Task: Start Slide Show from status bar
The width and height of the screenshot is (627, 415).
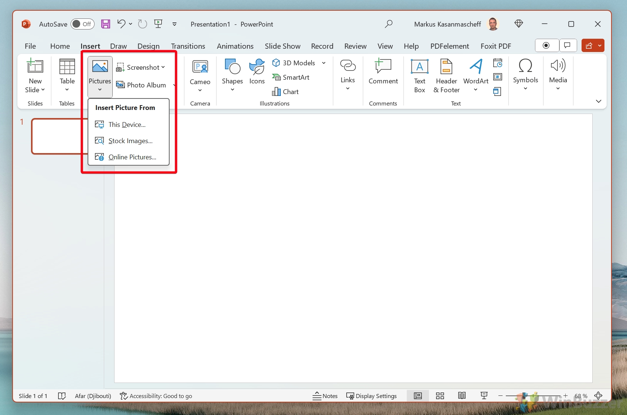Action: click(484, 396)
